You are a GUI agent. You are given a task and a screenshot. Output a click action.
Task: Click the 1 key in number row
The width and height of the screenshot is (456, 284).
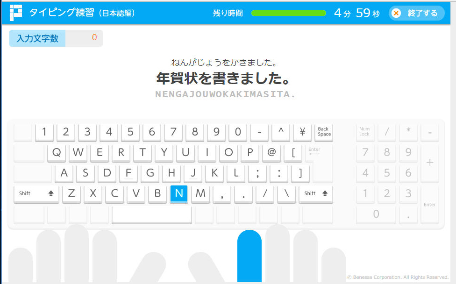tap(44, 132)
